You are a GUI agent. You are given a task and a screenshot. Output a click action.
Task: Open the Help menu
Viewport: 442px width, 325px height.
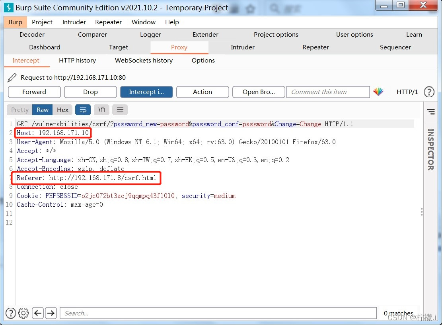172,22
